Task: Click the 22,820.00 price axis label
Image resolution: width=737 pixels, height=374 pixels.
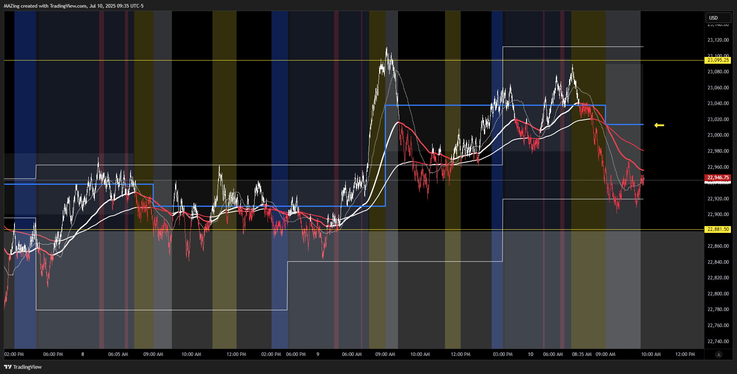Action: pos(718,278)
